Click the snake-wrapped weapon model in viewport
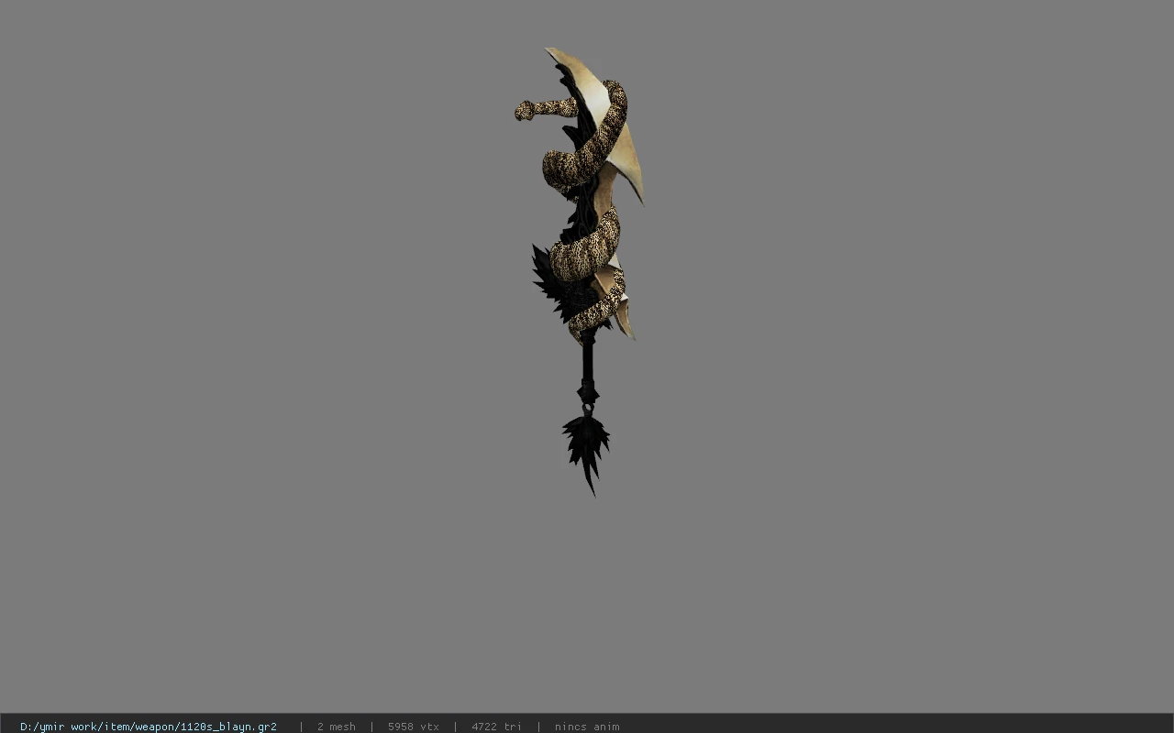The image size is (1174, 733). [581, 271]
